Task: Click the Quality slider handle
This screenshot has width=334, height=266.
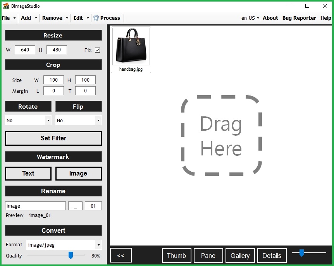Action: (71, 255)
